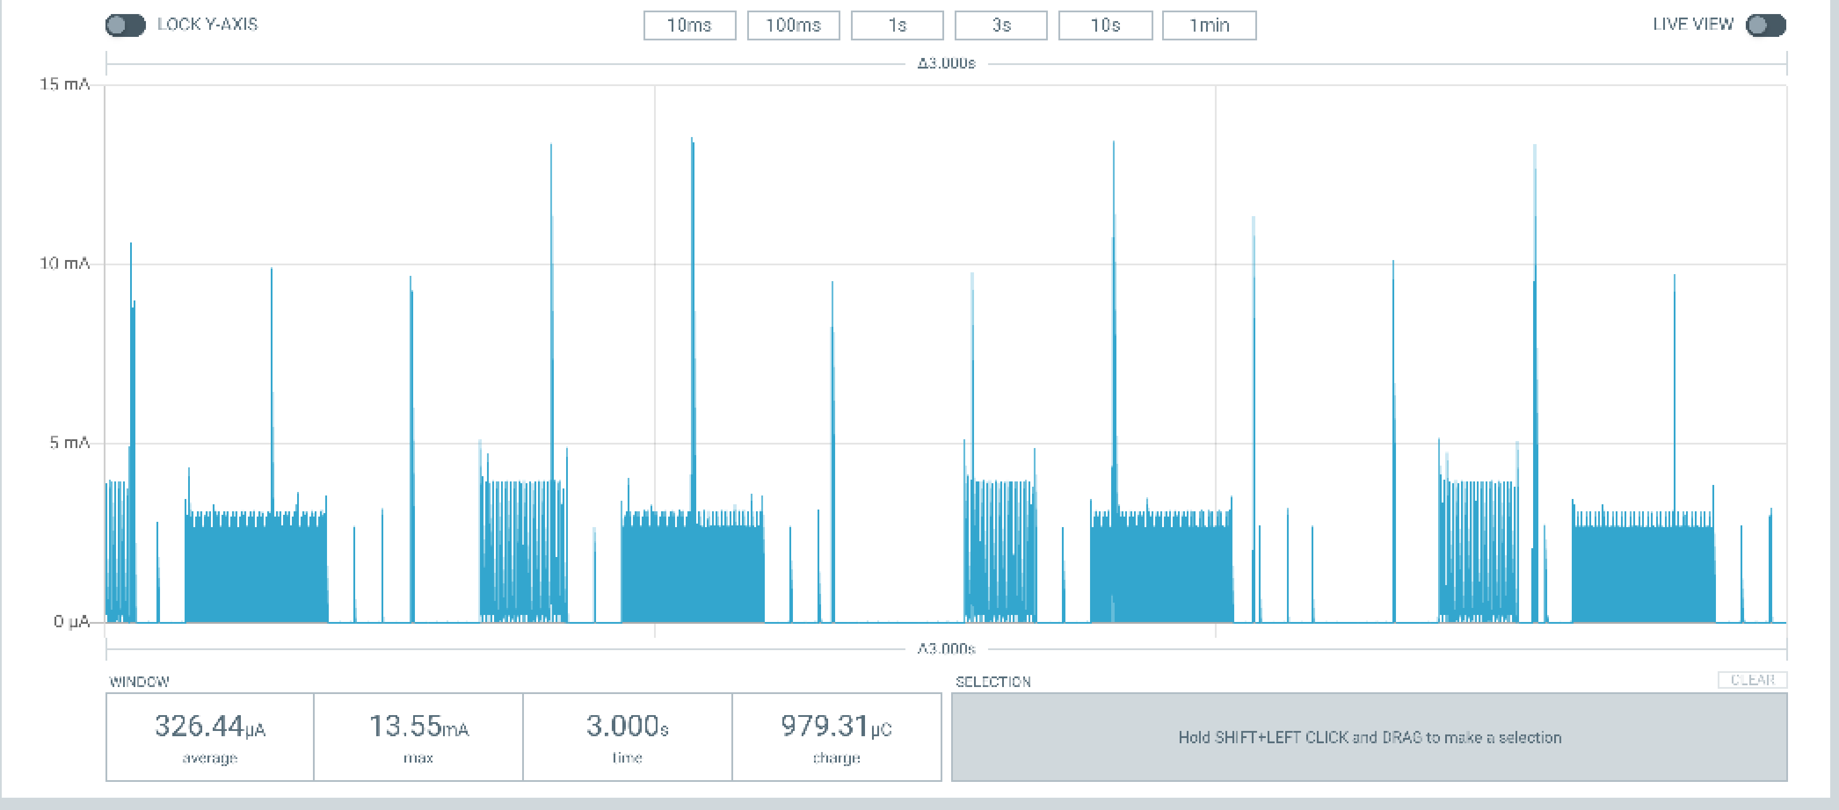Click the 979.31 µC charge value
The height and width of the screenshot is (810, 1839).
point(836,726)
